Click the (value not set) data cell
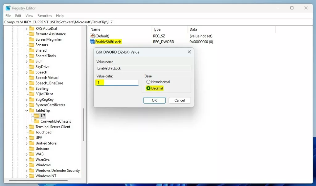316x186 pixels. [x=201, y=36]
